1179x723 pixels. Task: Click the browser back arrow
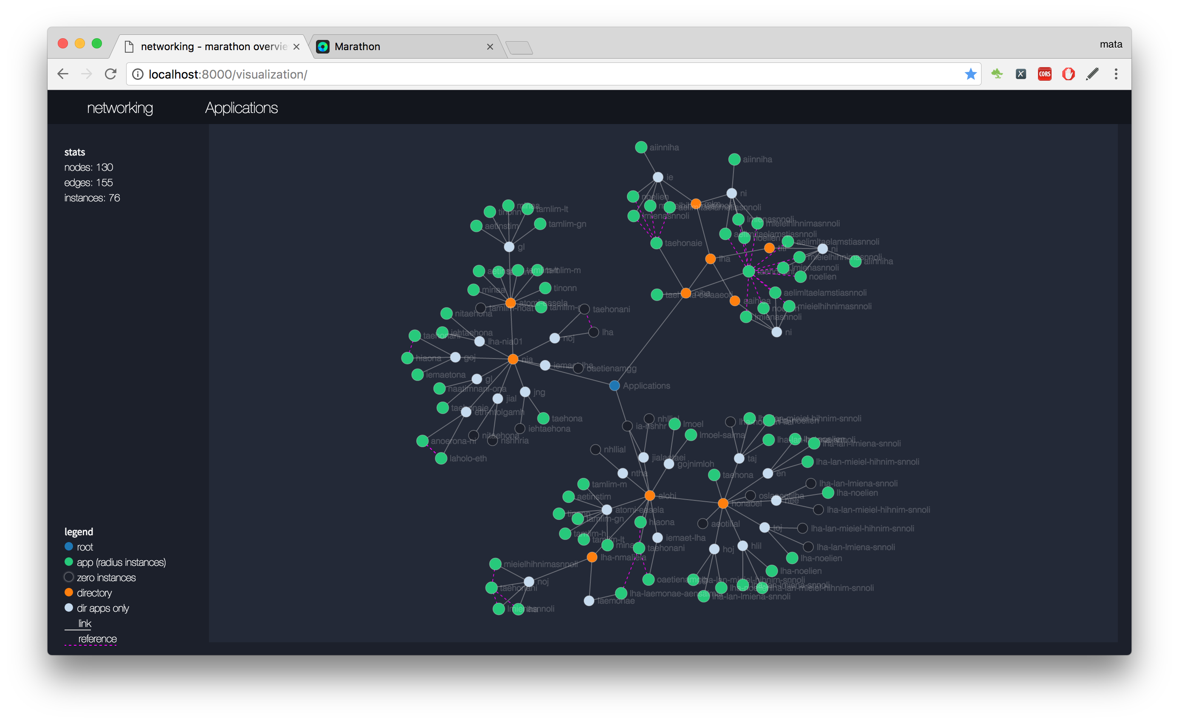click(x=63, y=74)
